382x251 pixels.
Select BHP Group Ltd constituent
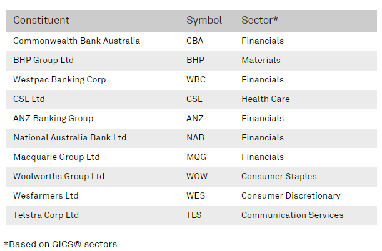coord(43,61)
